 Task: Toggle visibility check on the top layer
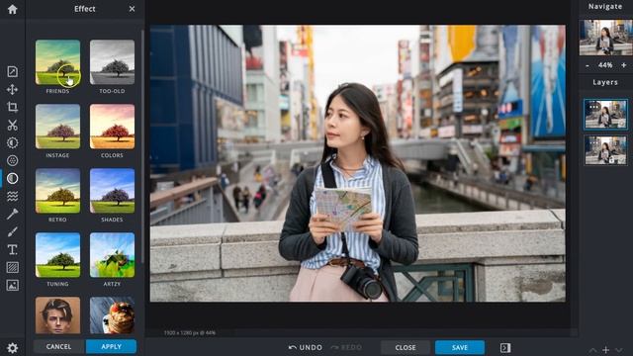[x=621, y=124]
